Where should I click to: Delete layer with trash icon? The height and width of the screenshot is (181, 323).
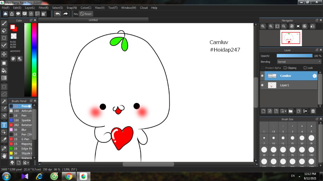click(313, 111)
